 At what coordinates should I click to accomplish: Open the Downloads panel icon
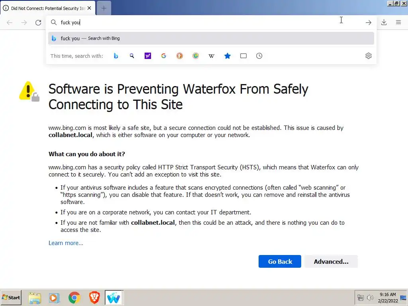point(384,22)
